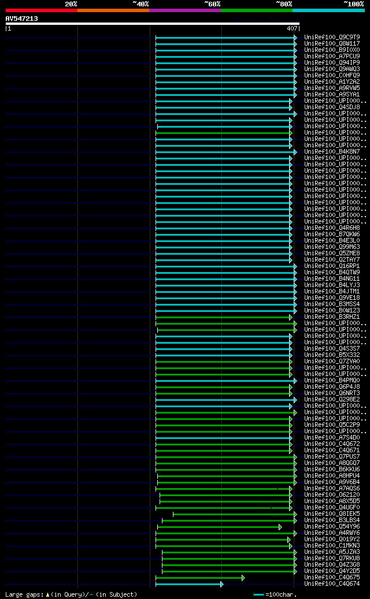Pick the UniRef100_Q7ZVA0 hit name

tap(332, 362)
